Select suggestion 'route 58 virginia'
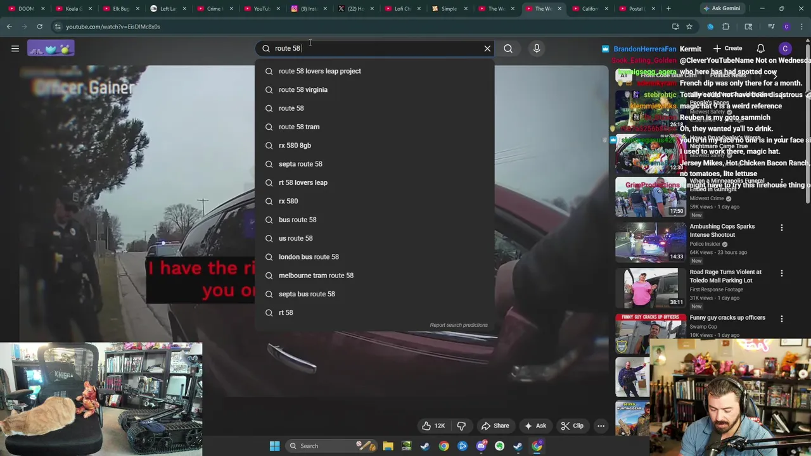Image resolution: width=811 pixels, height=456 pixels. tap(374, 89)
